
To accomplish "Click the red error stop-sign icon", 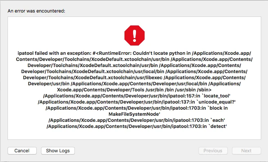I will 134,35.
